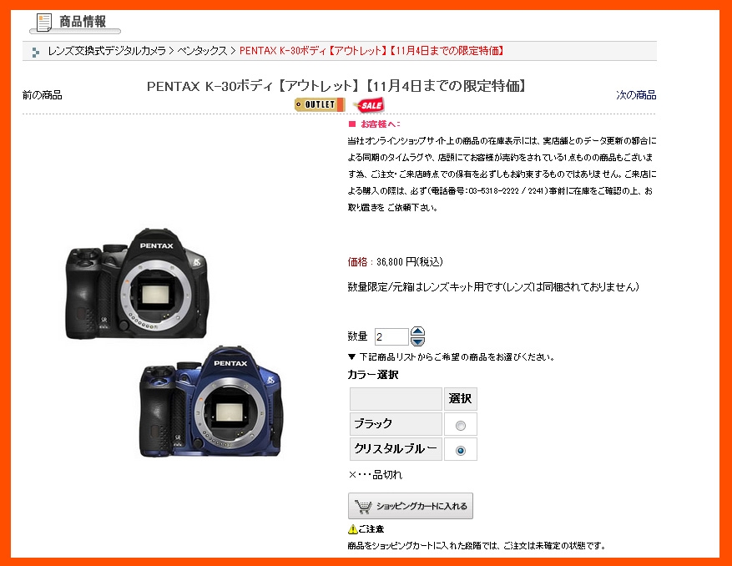Viewport: 732px width, 566px height.
Task: Click the OUTLET badge icon
Action: click(x=320, y=104)
